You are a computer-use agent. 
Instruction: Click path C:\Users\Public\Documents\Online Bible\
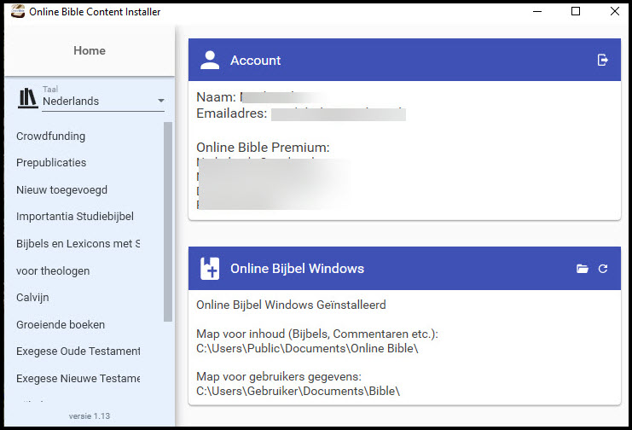coord(307,348)
